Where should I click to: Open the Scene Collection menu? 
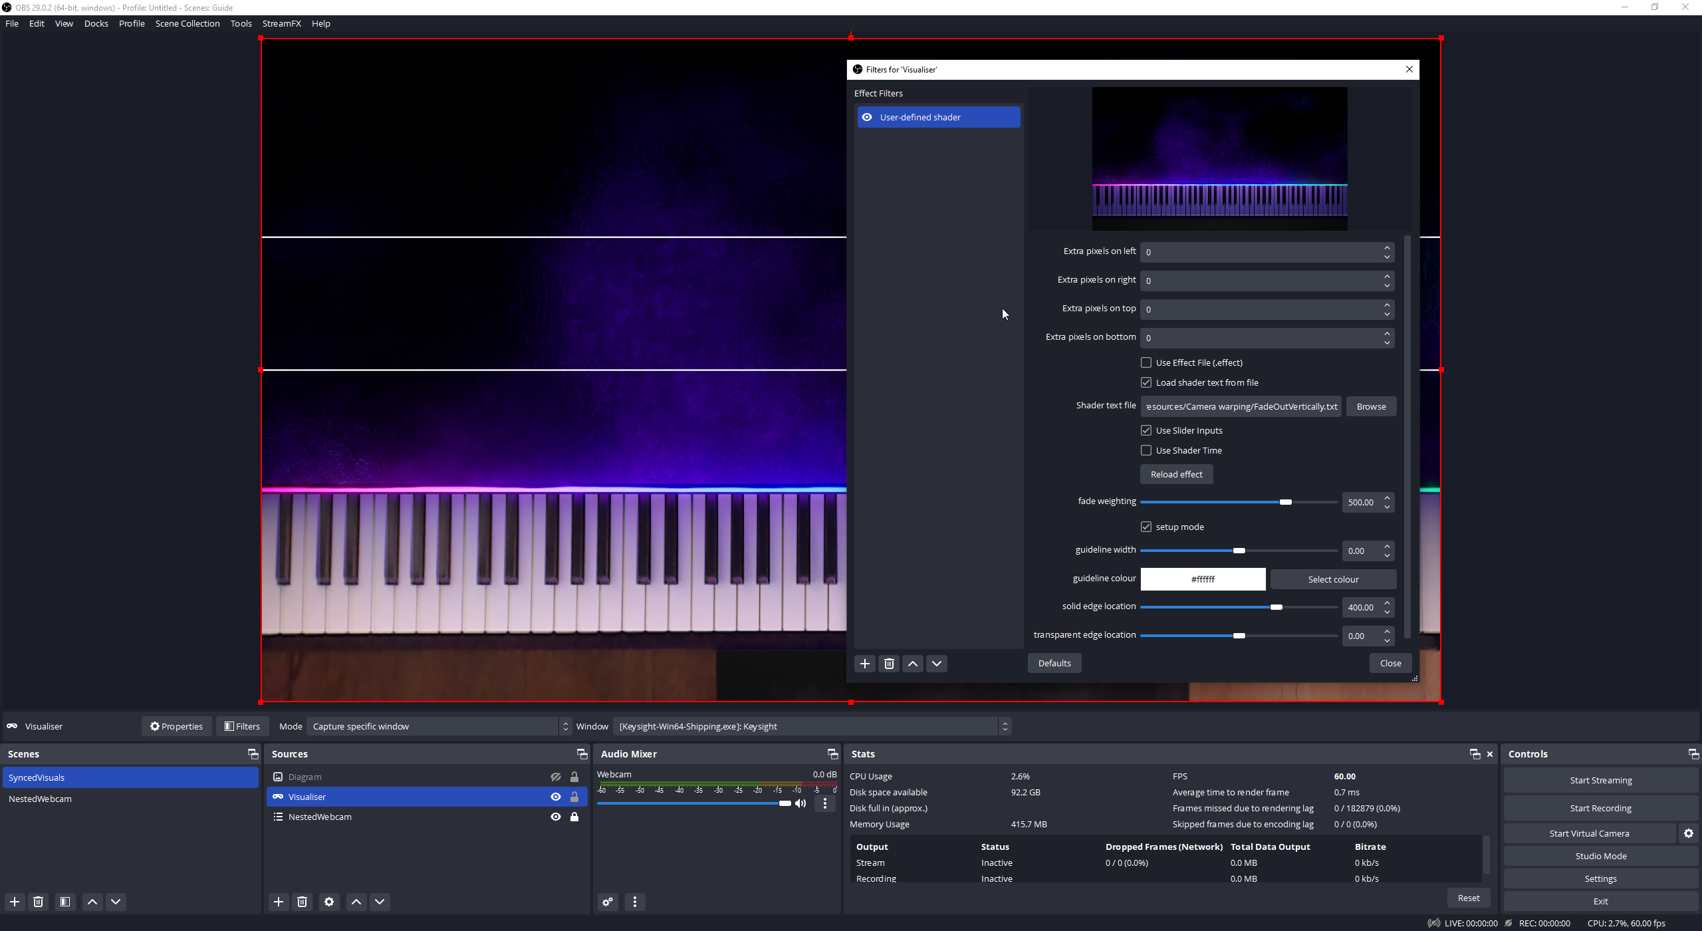point(187,23)
